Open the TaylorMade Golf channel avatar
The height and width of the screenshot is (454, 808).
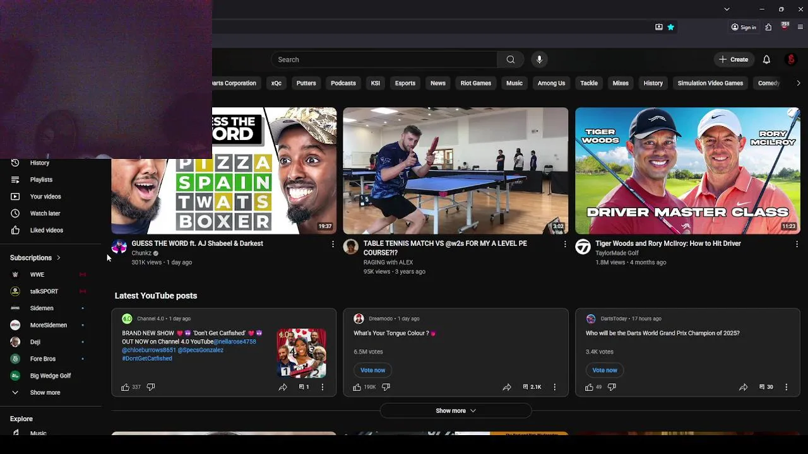[x=583, y=247]
